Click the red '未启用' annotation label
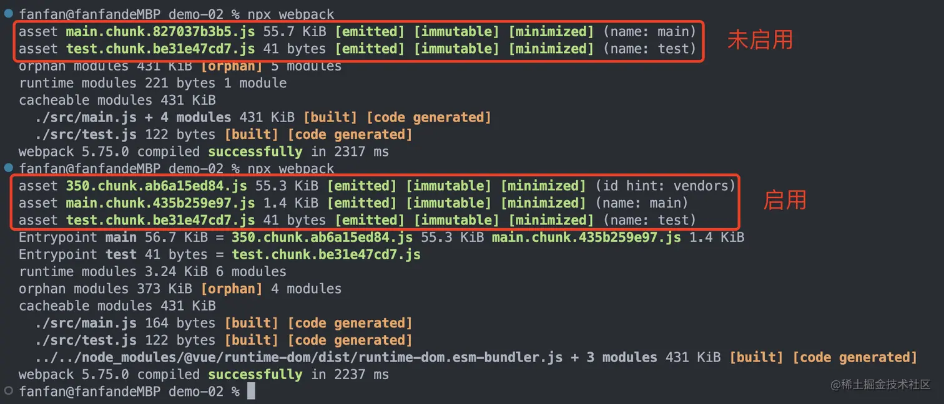The width and height of the screenshot is (944, 404). (760, 40)
